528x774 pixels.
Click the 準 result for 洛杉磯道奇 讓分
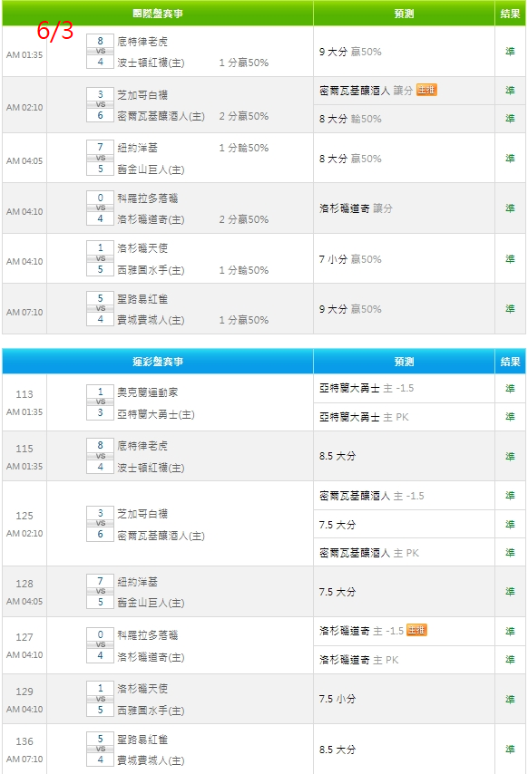coord(510,208)
